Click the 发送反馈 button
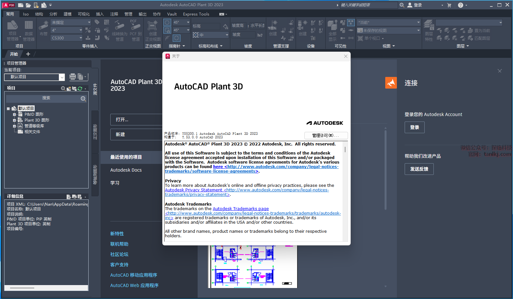513x299 pixels. coord(419,169)
